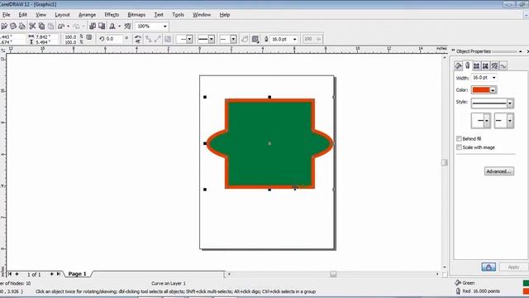
Task: Open the Window menu
Action: click(x=202, y=15)
